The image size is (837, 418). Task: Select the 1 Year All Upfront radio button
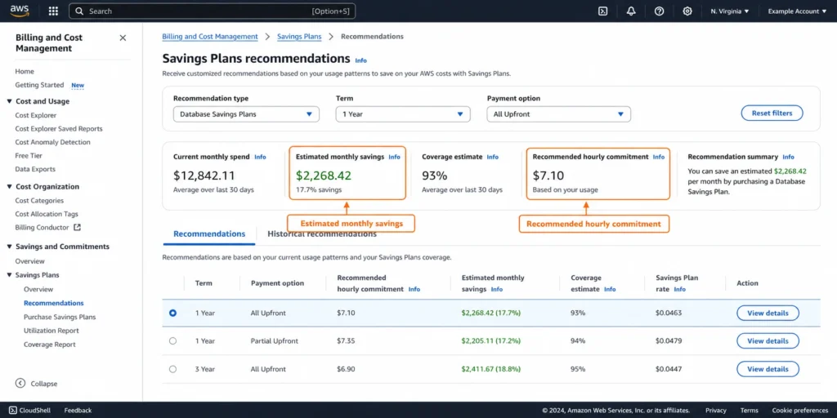click(172, 313)
